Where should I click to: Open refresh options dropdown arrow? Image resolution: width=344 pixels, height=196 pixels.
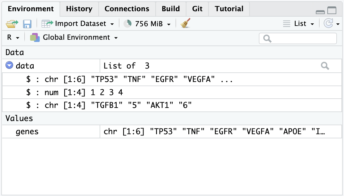point(338,24)
